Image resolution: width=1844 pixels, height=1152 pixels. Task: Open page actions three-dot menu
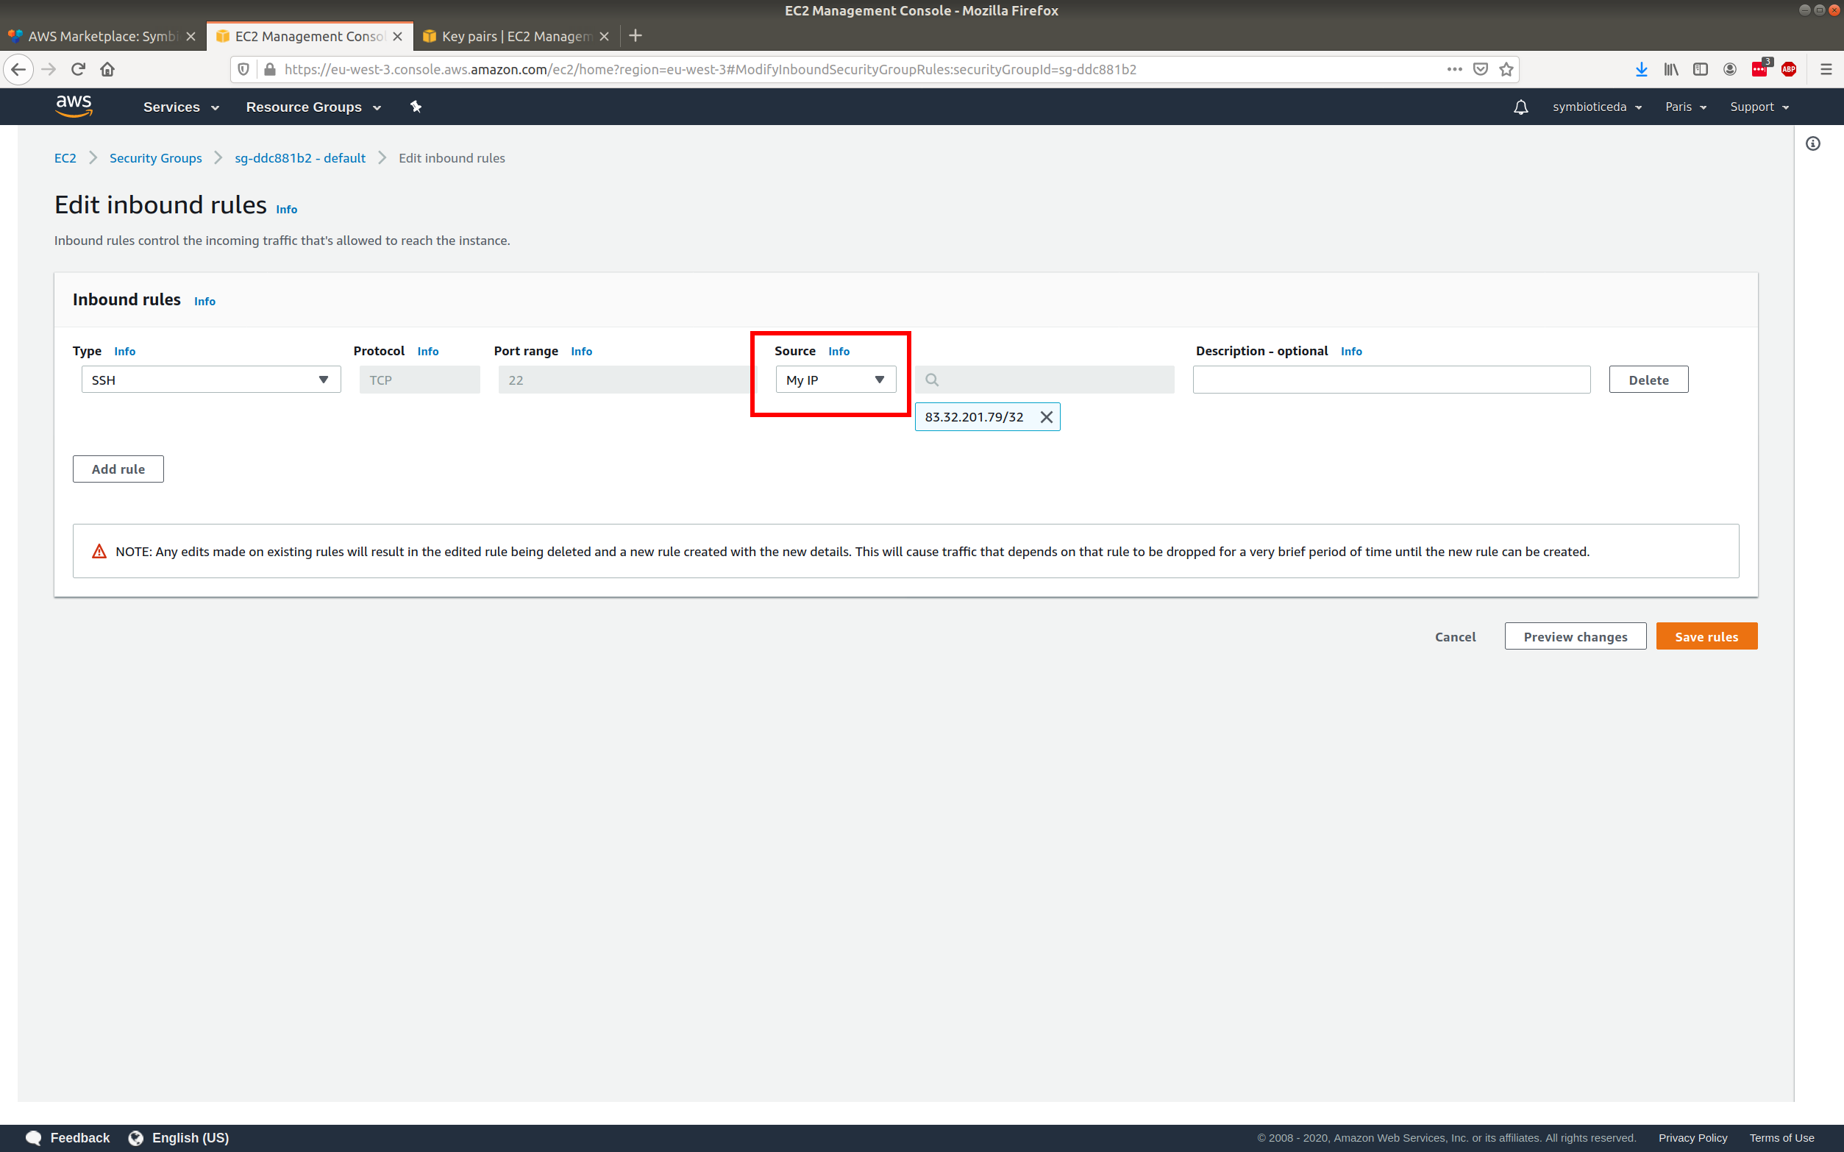coord(1454,69)
